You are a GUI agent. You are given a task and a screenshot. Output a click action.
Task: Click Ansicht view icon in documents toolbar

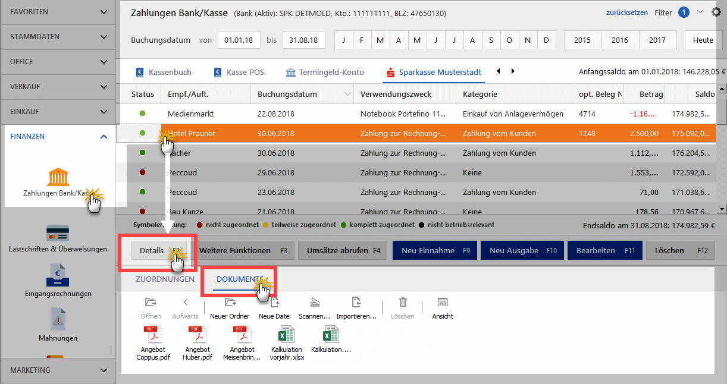(x=443, y=302)
